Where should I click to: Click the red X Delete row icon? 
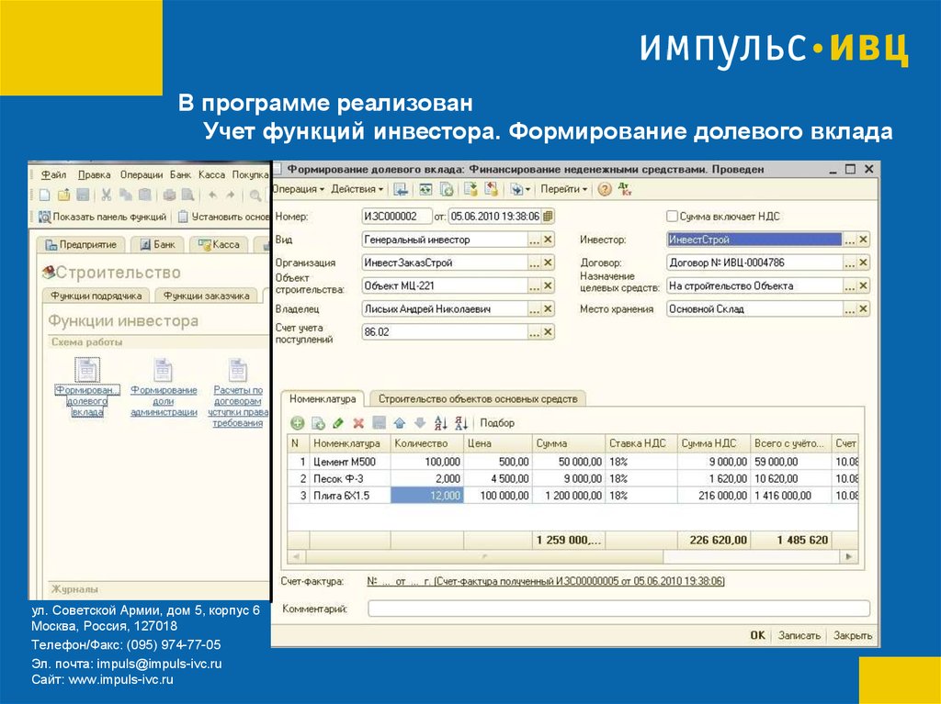[x=358, y=423]
